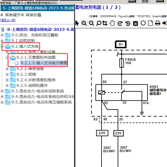Select 9.5.混合动力-电动车高压储能系统 label
The image size is (167, 167).
point(42,102)
